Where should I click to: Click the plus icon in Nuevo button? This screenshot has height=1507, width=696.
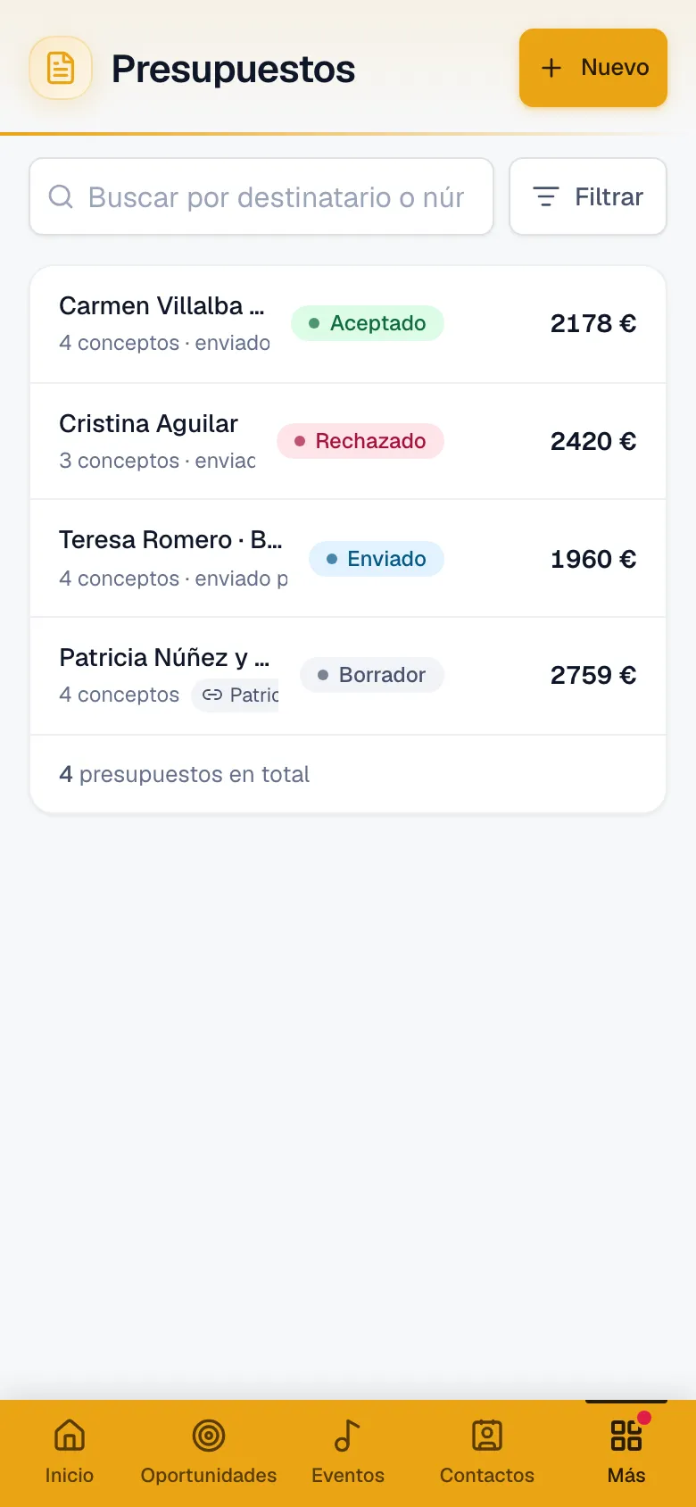point(551,68)
